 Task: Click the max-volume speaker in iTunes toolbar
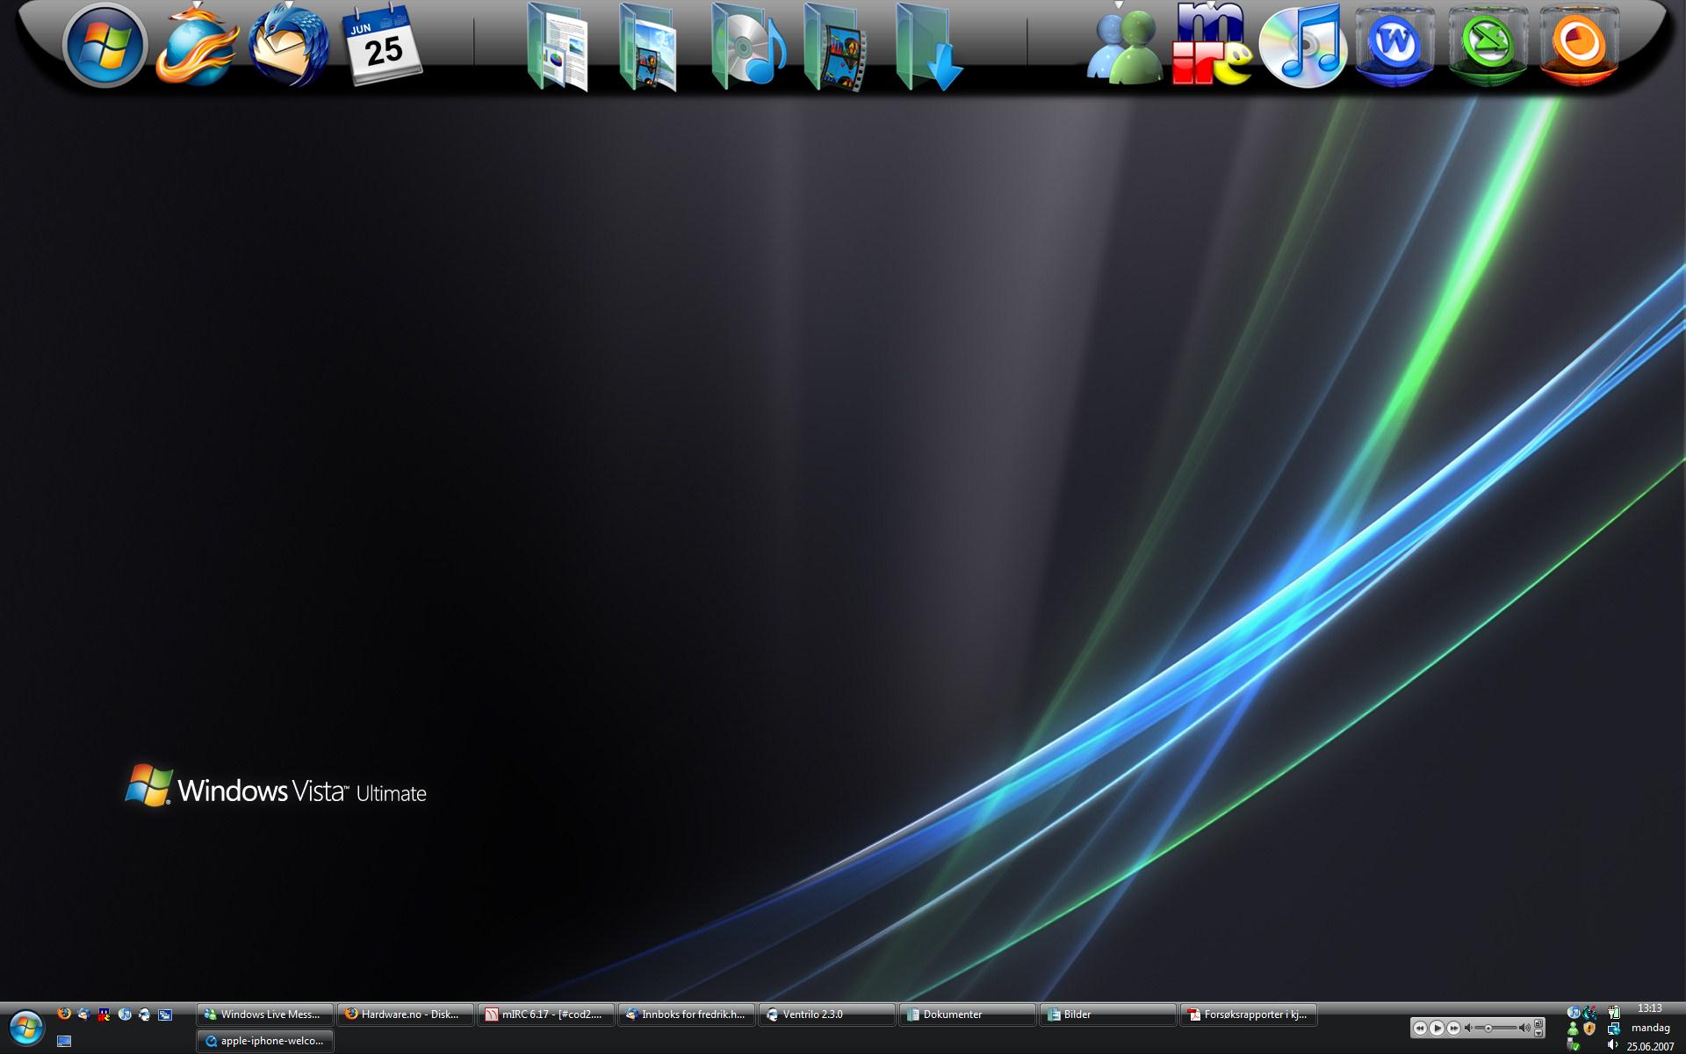(1524, 1028)
